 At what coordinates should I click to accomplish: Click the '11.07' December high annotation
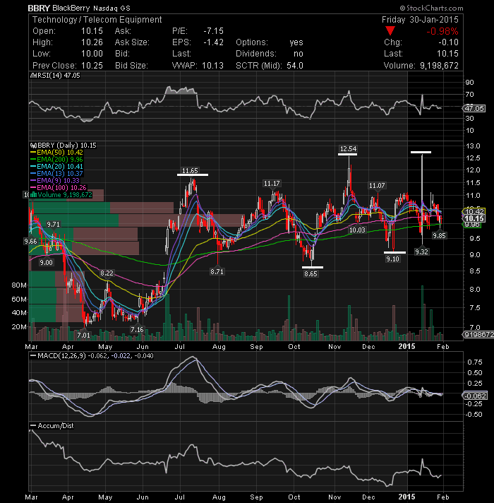[377, 185]
